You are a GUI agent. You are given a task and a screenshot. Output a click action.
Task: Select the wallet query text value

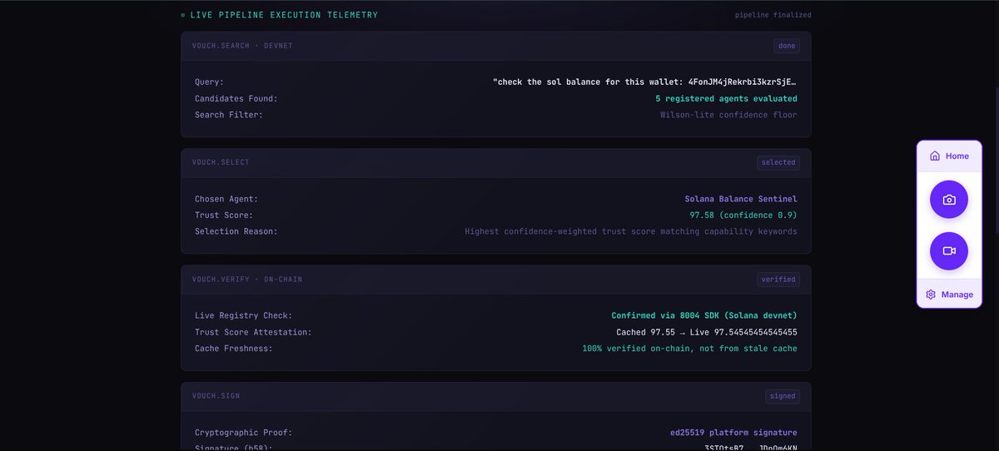coord(645,82)
